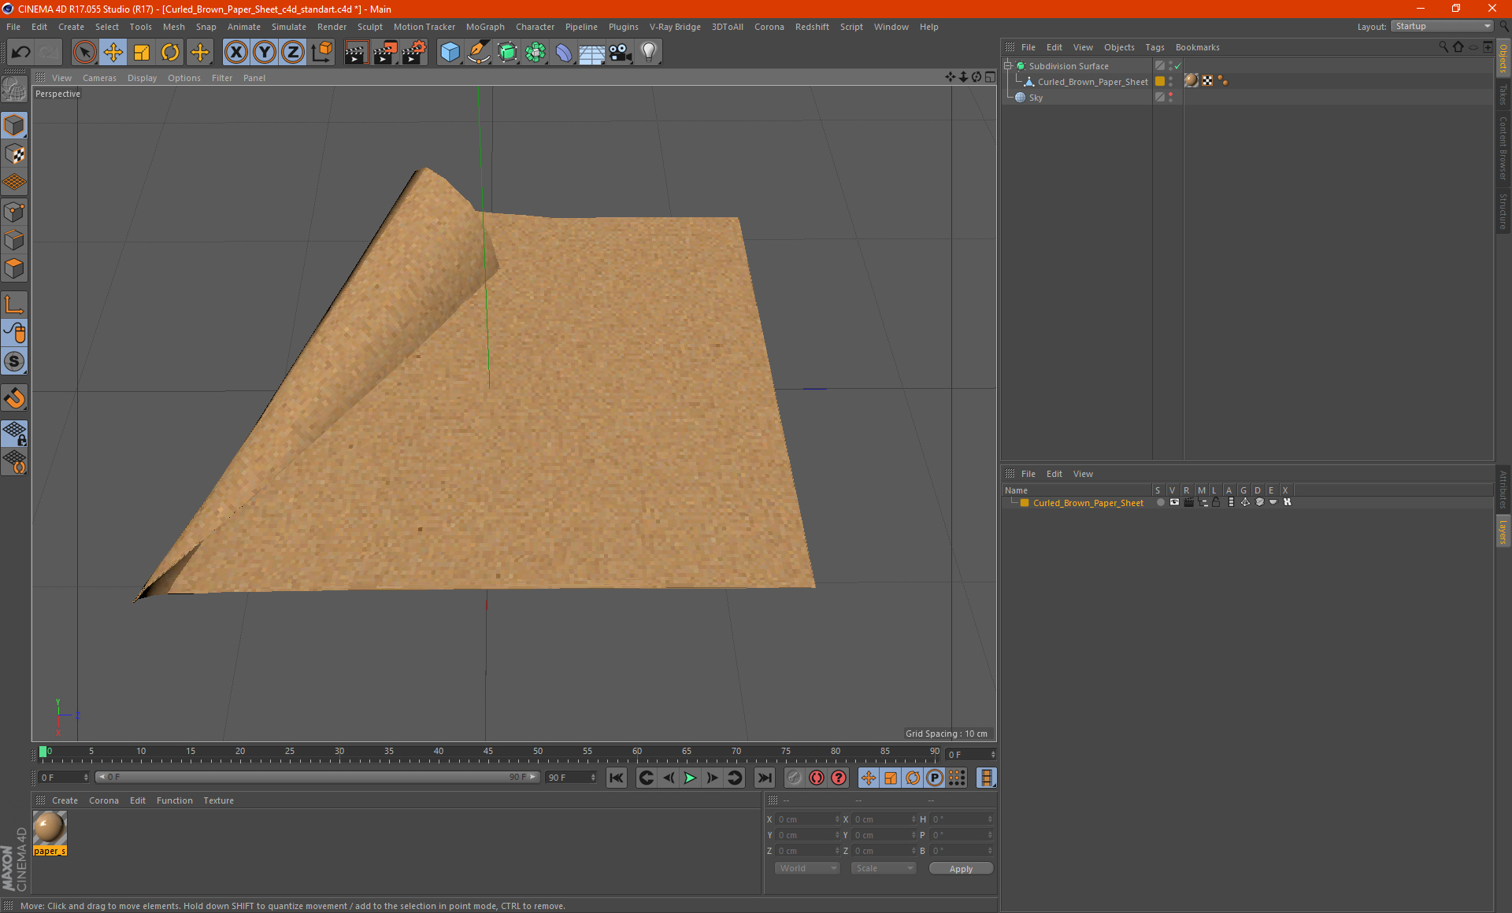Collapse the Subdivision Surface tree node
The height and width of the screenshot is (913, 1512).
pos(1007,66)
